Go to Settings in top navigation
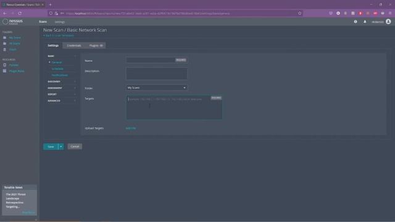395x222 pixels. (60, 22)
